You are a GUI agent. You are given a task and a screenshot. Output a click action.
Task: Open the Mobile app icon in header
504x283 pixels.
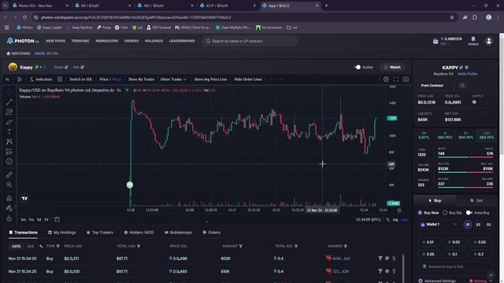point(473,41)
